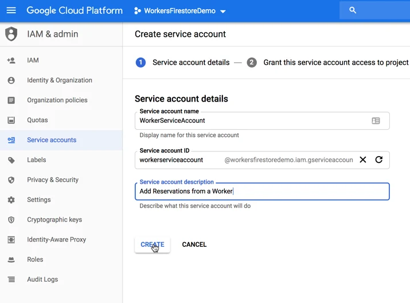410x303 pixels.
Task: Click the Identity & Organization icon
Action: click(x=11, y=80)
